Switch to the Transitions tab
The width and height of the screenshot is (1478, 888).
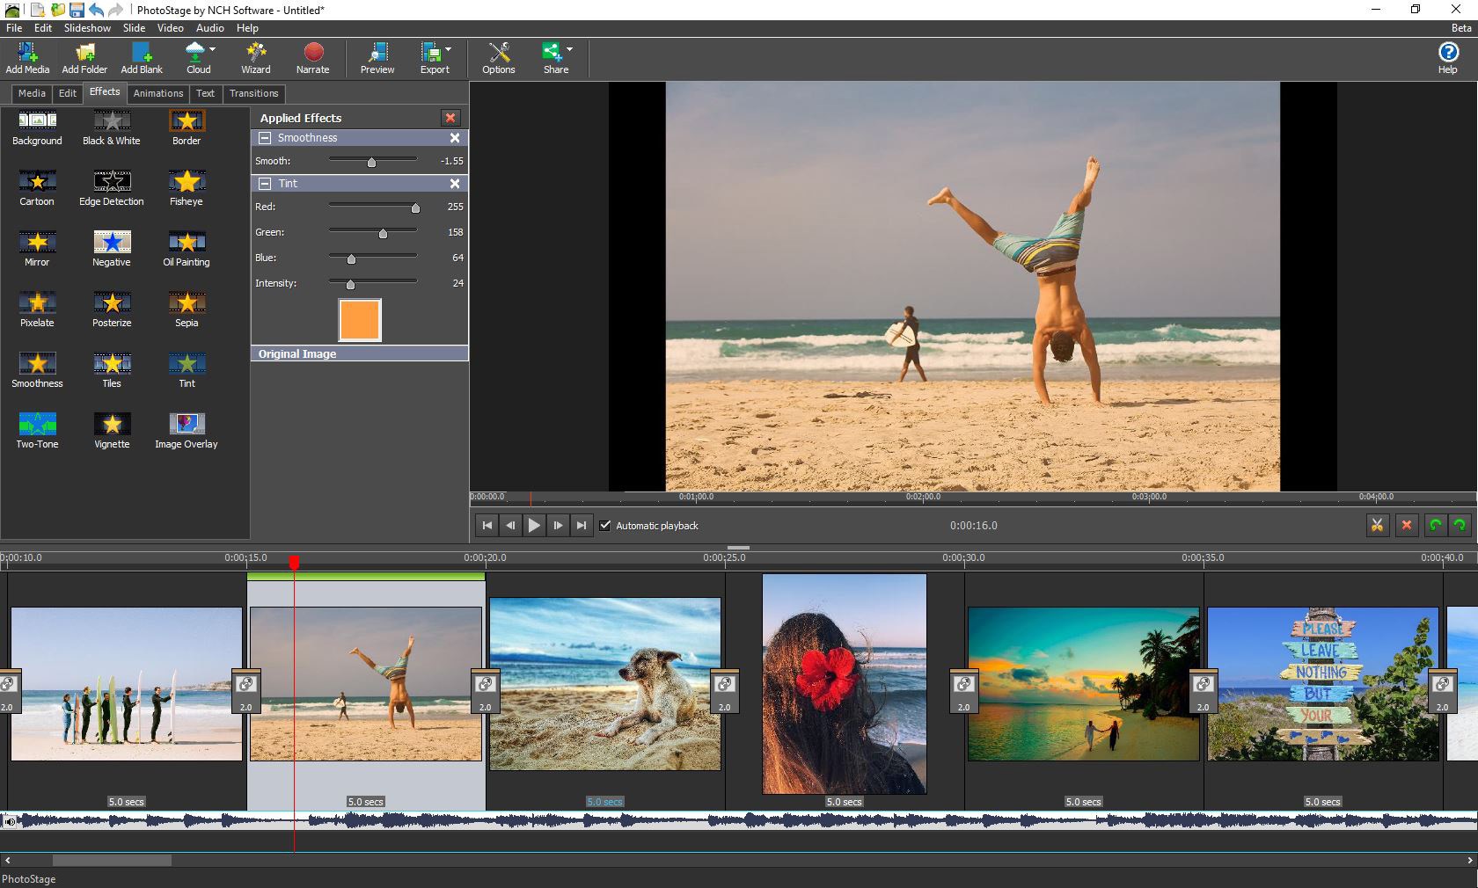pos(253,93)
